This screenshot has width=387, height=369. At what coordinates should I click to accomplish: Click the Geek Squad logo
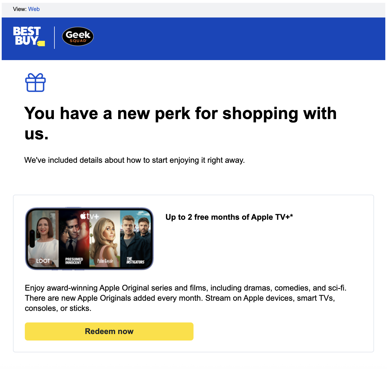pyautogui.click(x=78, y=36)
